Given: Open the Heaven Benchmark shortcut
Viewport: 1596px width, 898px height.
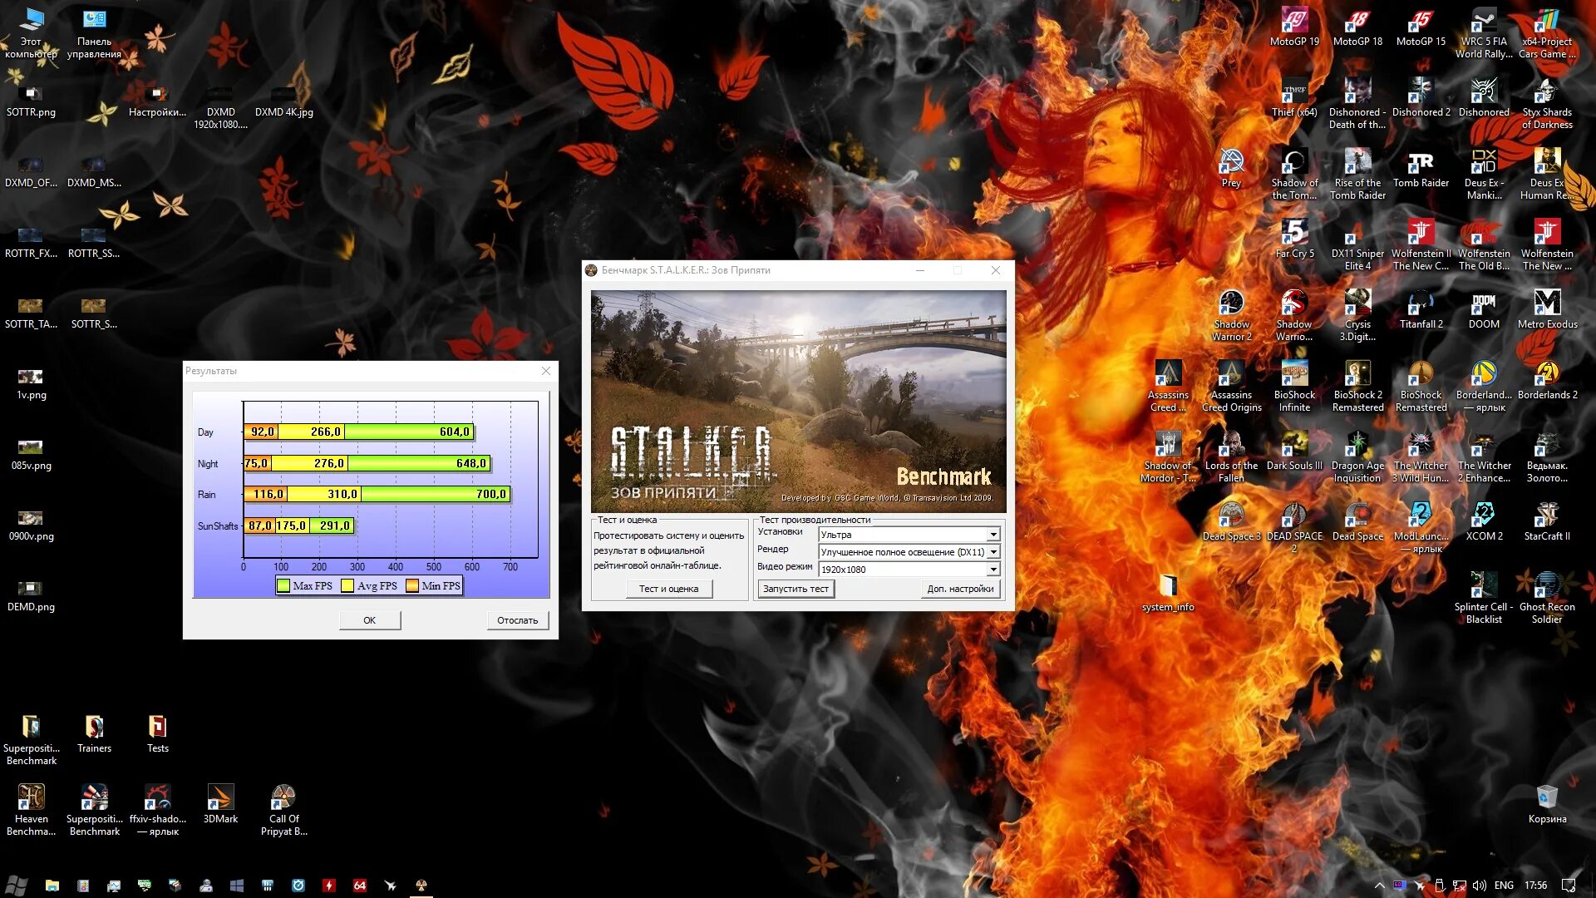Looking at the screenshot, I should click(31, 810).
